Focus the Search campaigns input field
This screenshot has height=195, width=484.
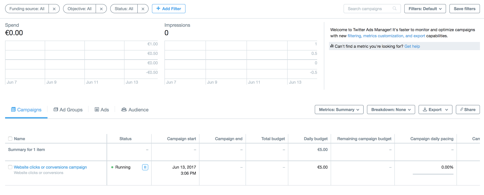click(x=368, y=9)
